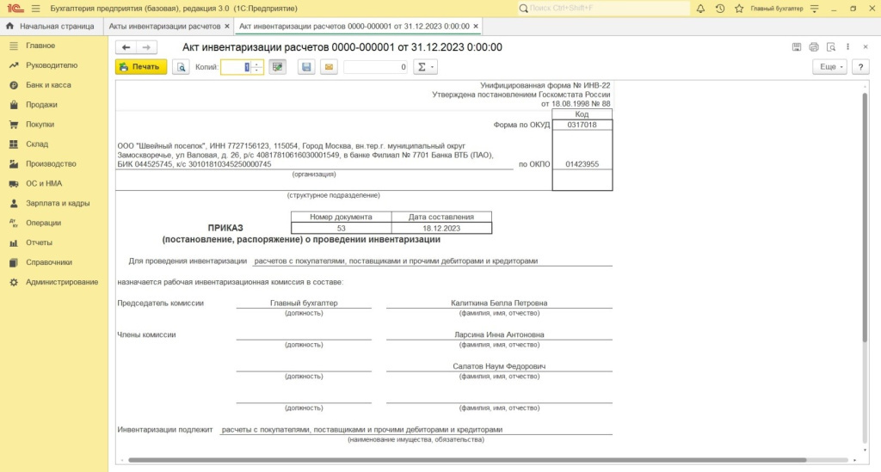
Task: Select OKUD code cell 0317018
Action: pyautogui.click(x=582, y=125)
